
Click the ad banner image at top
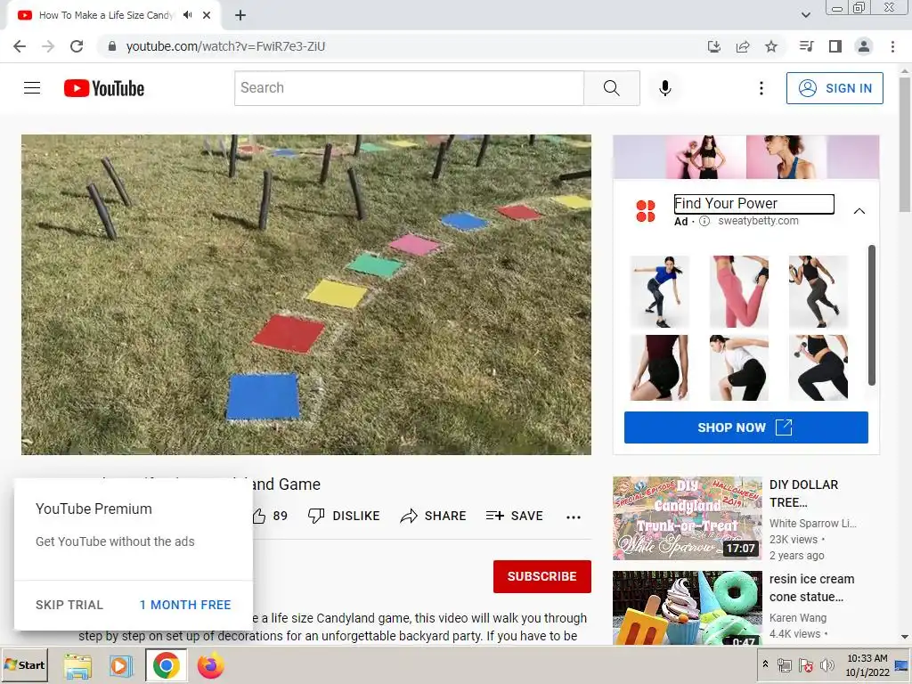point(745,157)
